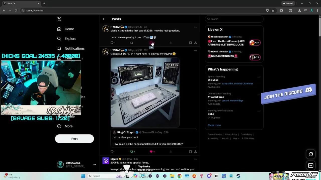Open Gemini button in Chrome title bar
Viewport: 321px width, 180px height.
(x=288, y=3)
